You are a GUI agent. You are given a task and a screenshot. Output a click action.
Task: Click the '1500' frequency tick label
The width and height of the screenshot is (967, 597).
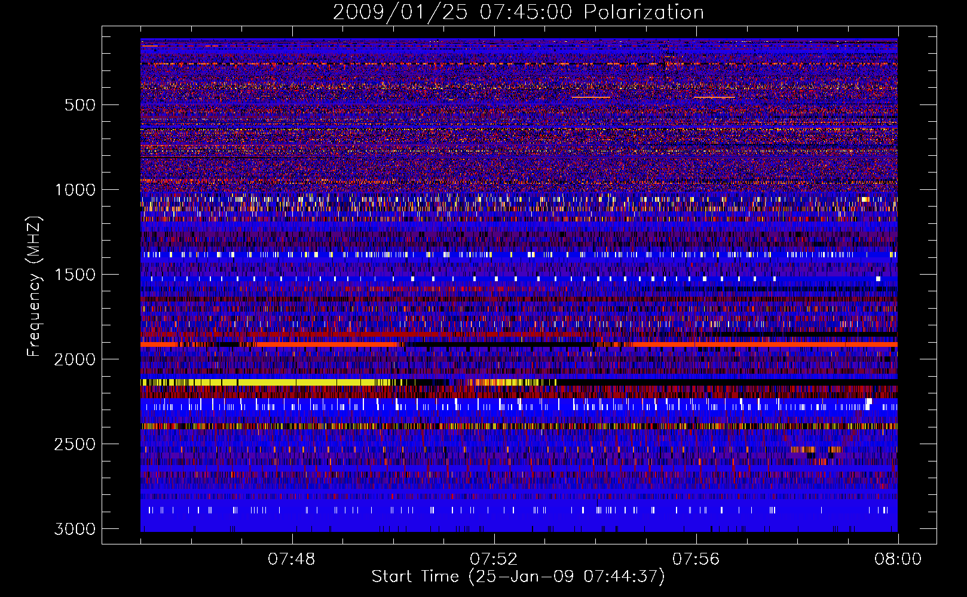coord(75,275)
